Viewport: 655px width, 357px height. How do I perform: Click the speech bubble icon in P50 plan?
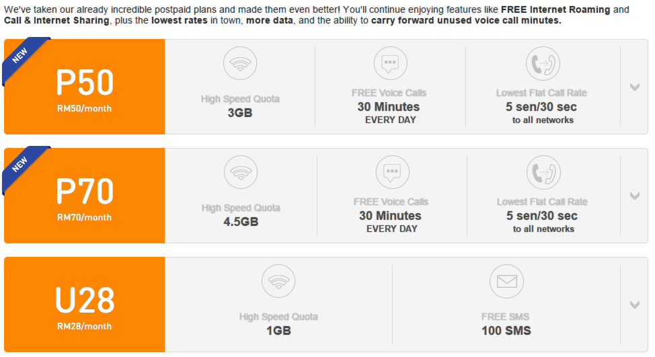[x=390, y=63]
